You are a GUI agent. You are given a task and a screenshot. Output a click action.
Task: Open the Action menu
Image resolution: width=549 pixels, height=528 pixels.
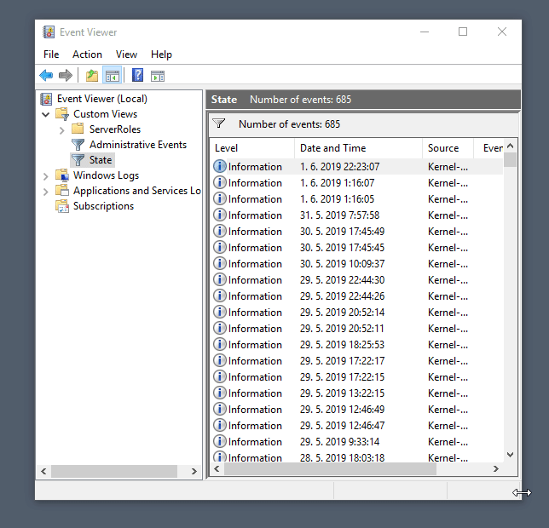(87, 55)
